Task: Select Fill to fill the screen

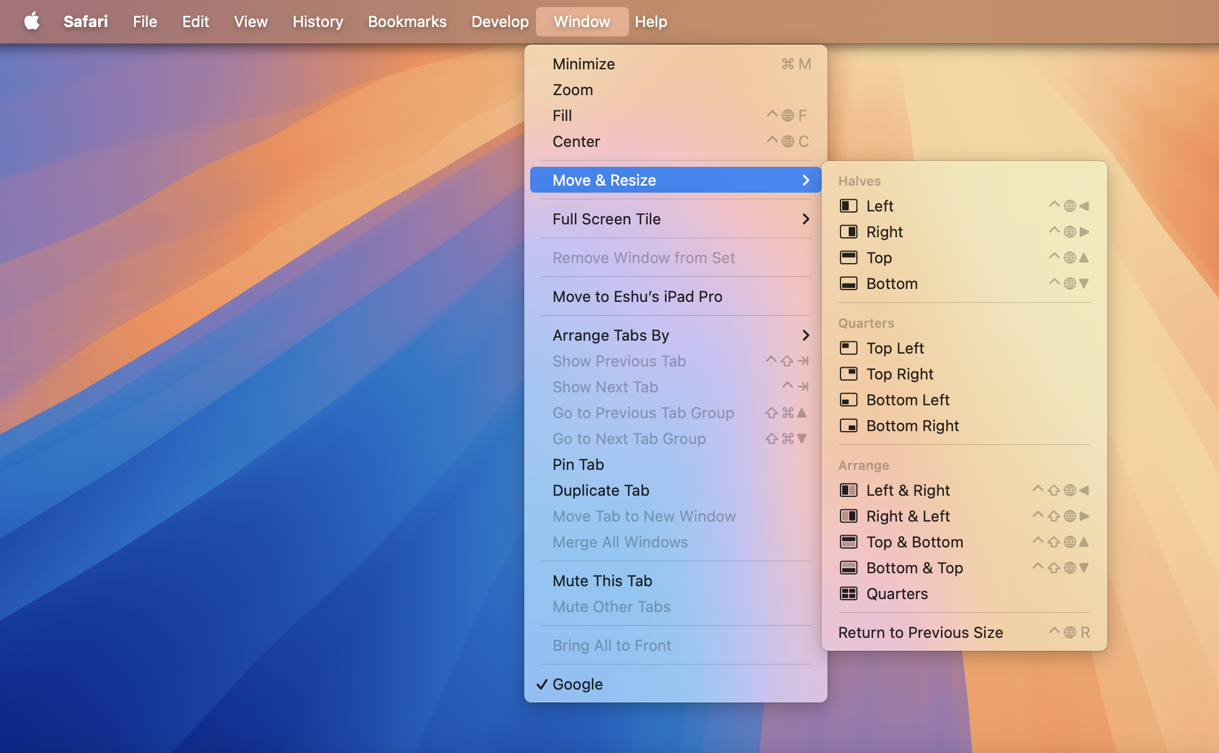Action: coord(676,116)
